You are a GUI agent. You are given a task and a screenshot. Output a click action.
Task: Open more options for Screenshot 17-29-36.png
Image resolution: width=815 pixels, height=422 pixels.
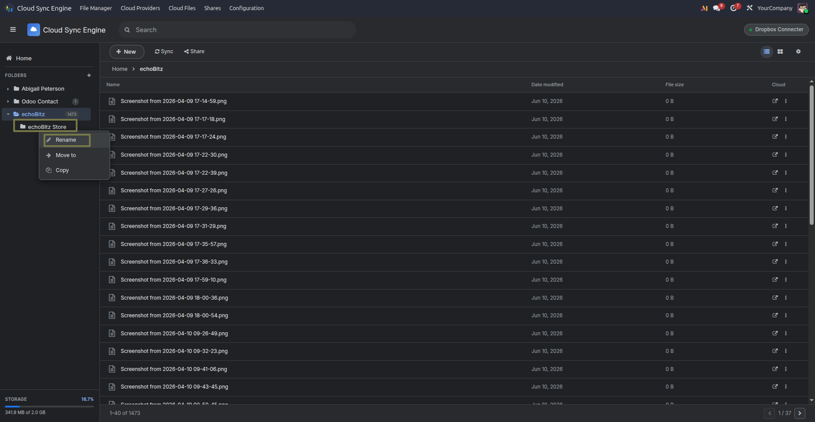pyautogui.click(x=785, y=208)
